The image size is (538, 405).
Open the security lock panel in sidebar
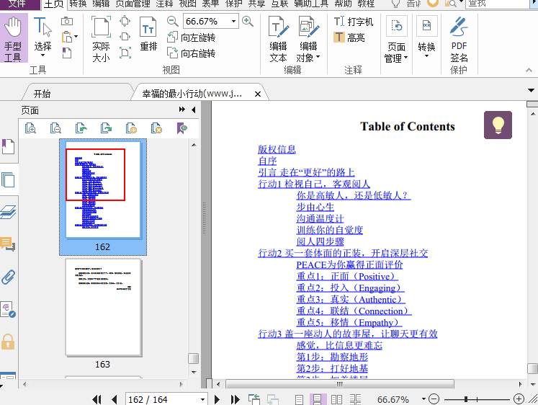click(8, 342)
